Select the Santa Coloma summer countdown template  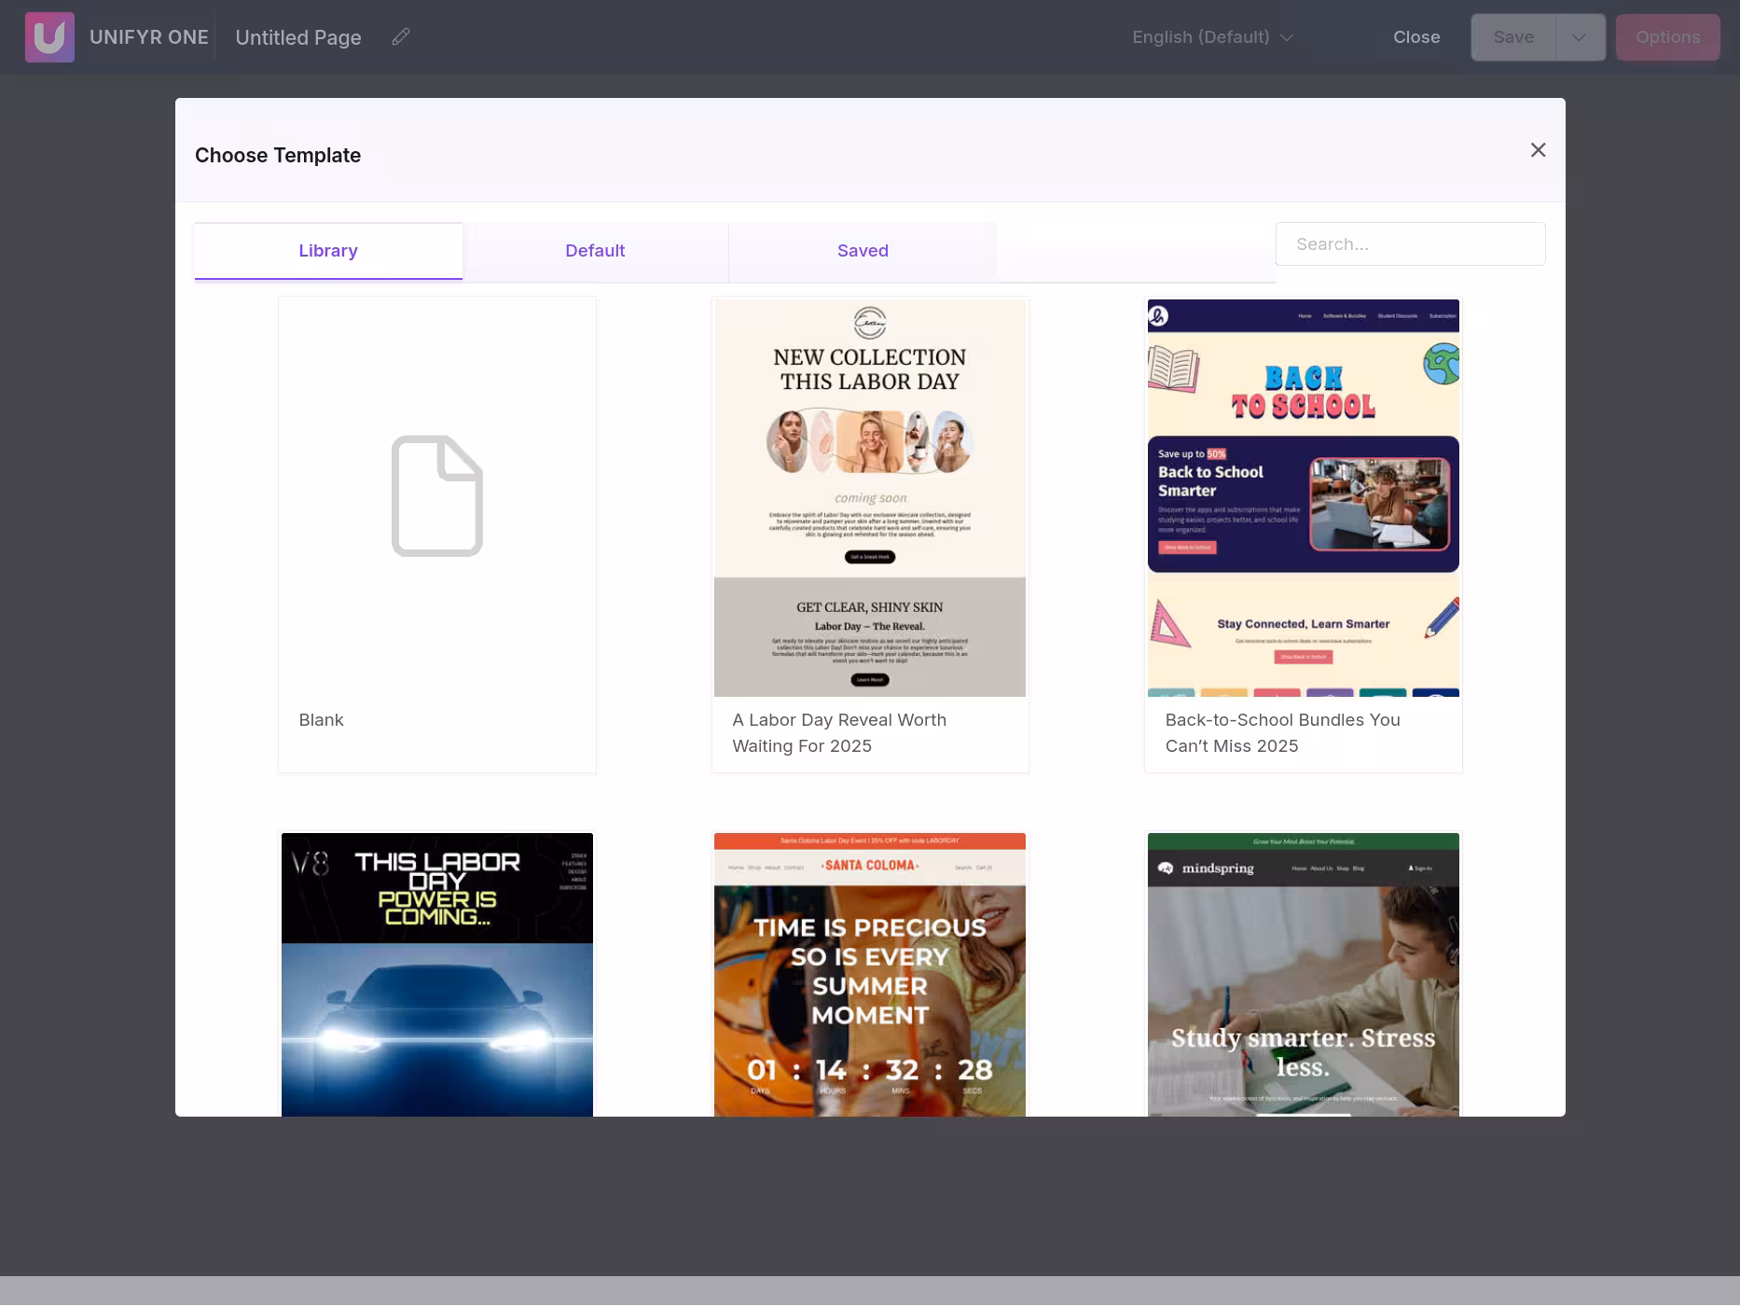point(869,975)
